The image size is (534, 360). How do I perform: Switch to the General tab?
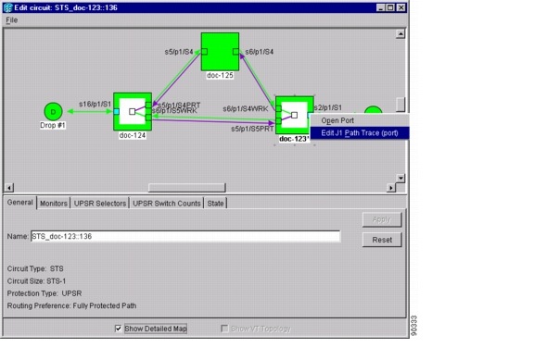pos(20,203)
